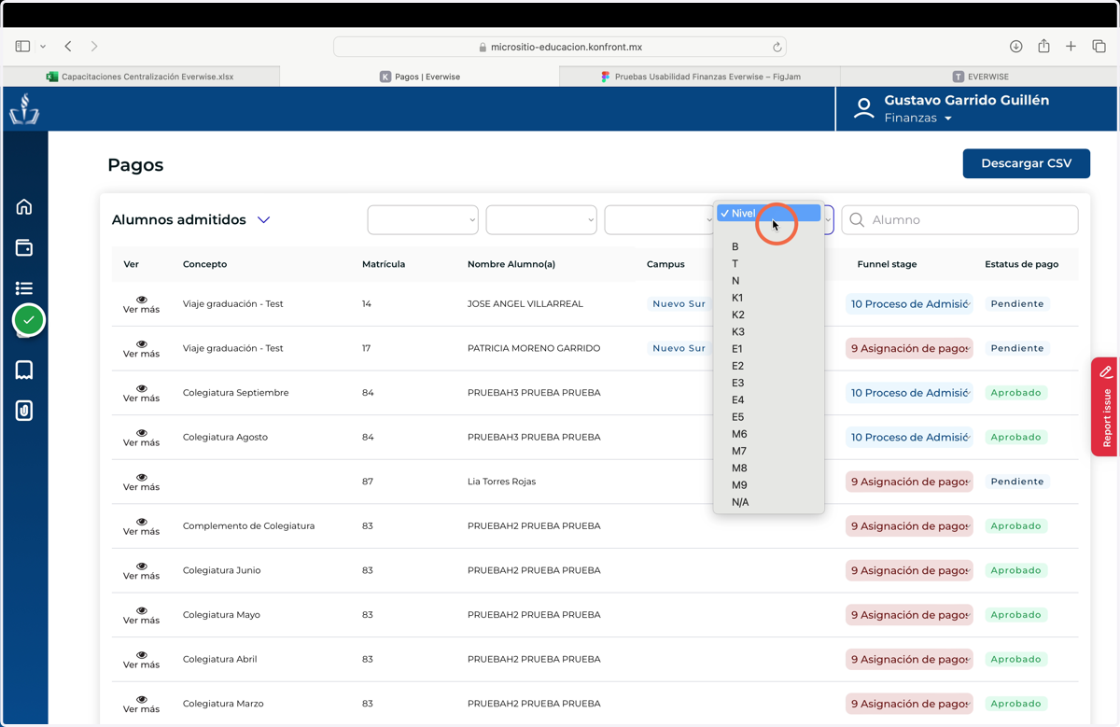1120x727 pixels.
Task: Choose level E5 from the list
Action: coord(769,417)
